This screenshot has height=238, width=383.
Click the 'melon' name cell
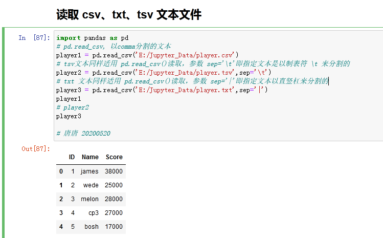tap(89, 199)
